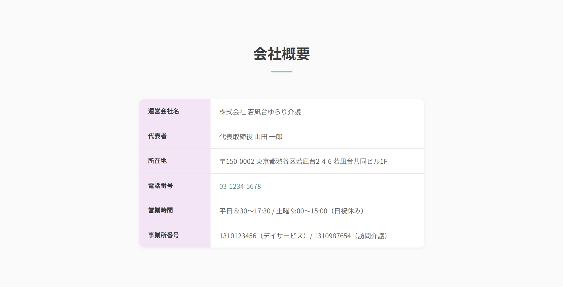Select the 所在地 row label
This screenshot has width=563, height=287.
point(157,161)
